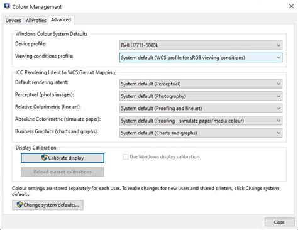The width and height of the screenshot is (298, 230).
Task: Close the Colour Management window
Action: tap(291, 6)
